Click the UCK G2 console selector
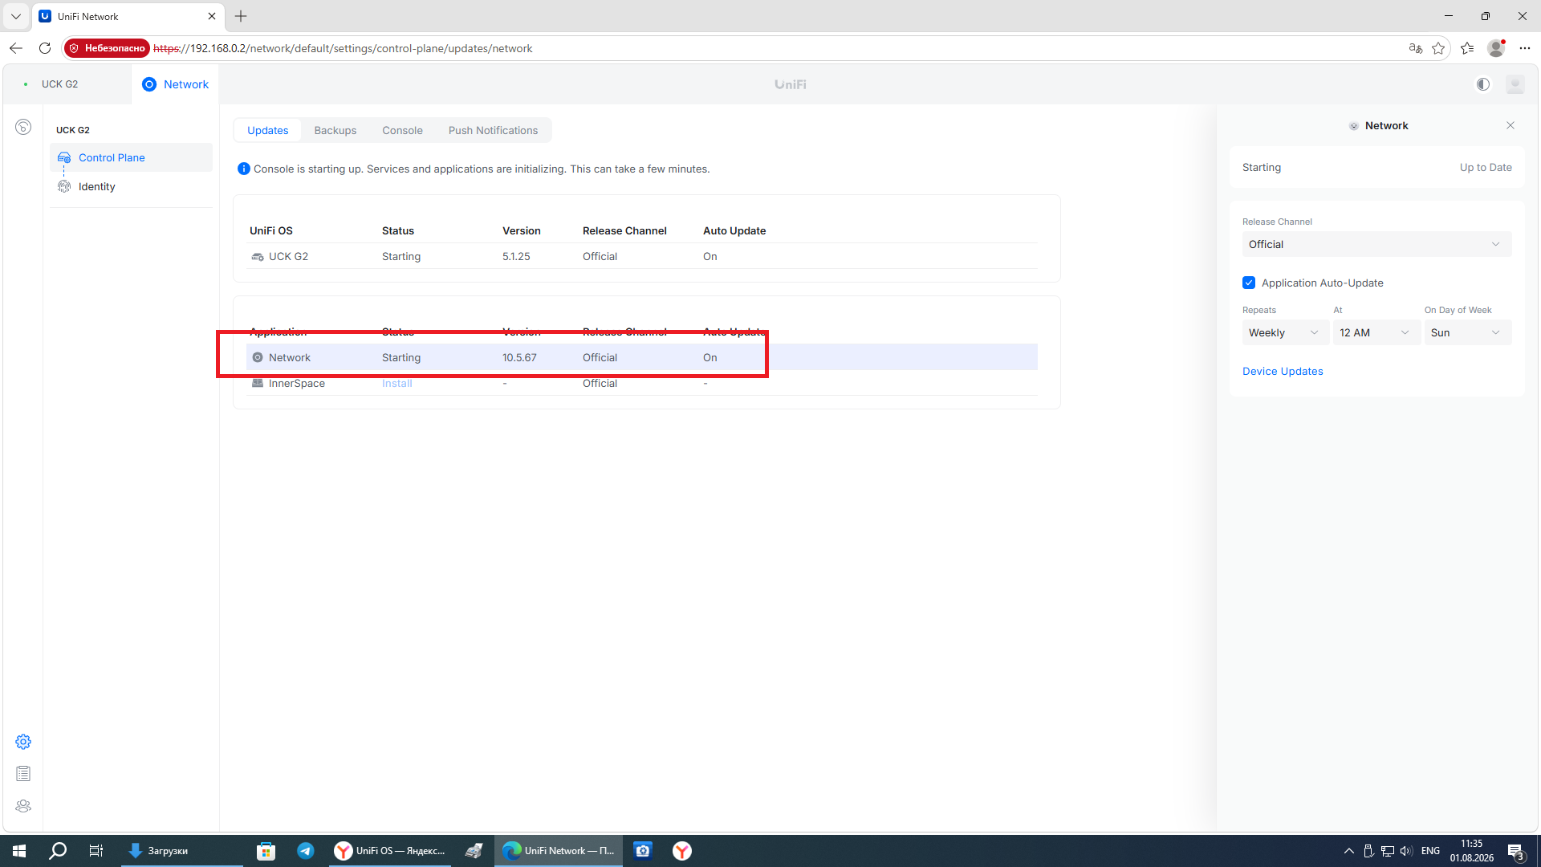The height and width of the screenshot is (867, 1541). [59, 84]
